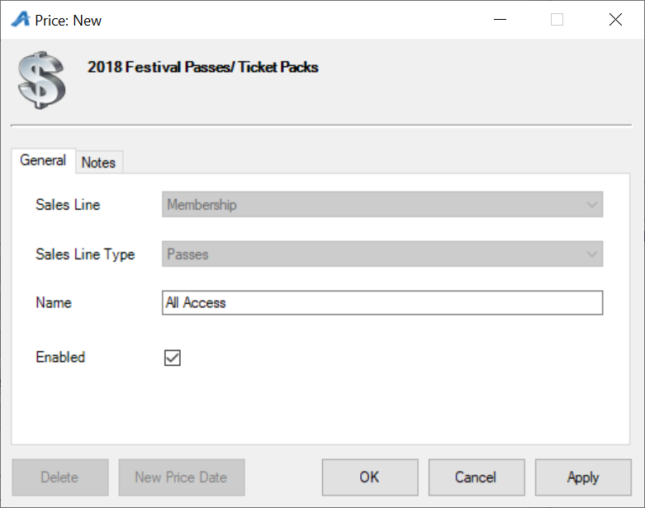This screenshot has height=508, width=645.
Task: Click the Membership combo box
Action: pyautogui.click(x=382, y=204)
